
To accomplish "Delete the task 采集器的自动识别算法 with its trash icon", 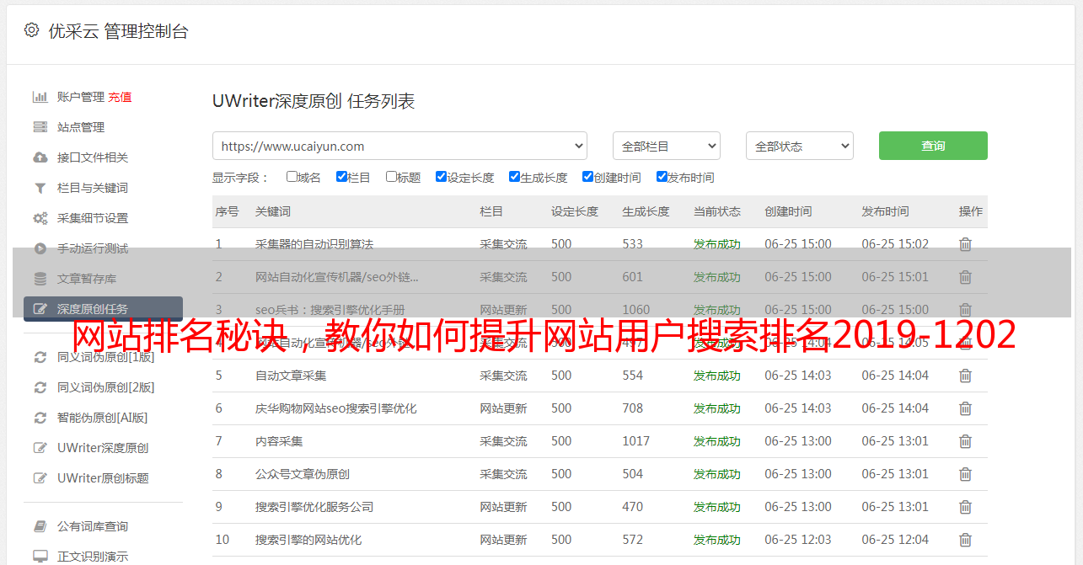I will click(x=966, y=244).
